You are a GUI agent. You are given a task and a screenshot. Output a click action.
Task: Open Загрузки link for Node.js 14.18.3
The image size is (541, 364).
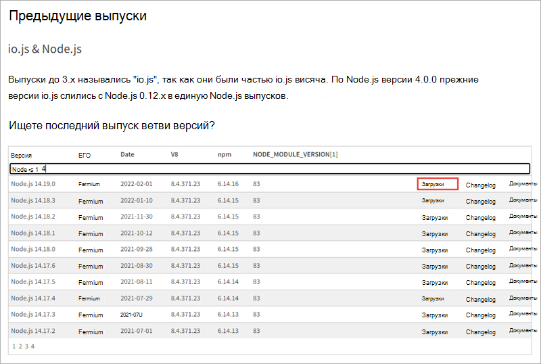433,200
